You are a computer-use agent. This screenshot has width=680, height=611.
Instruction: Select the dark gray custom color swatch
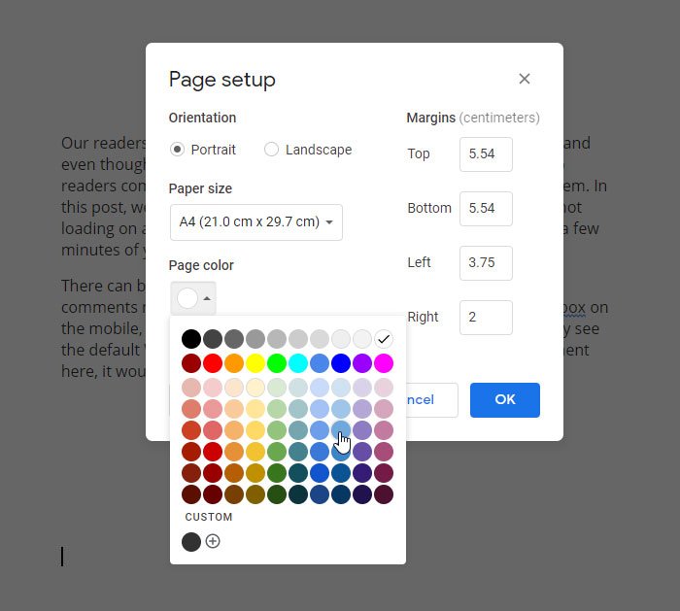[x=191, y=541]
